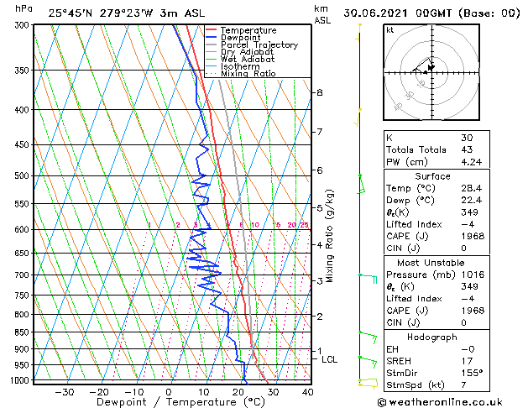Click the Most Unstable section header

click(431, 262)
